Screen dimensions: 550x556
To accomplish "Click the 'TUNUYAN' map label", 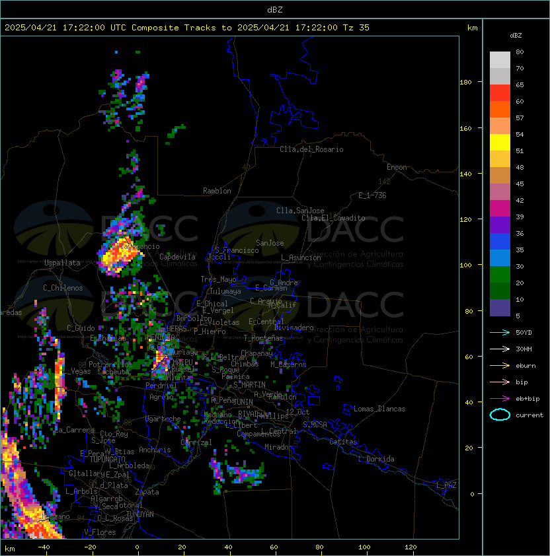I will coord(140,514).
